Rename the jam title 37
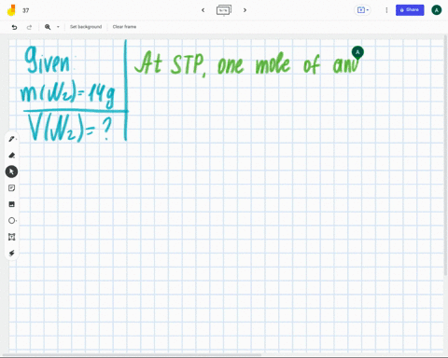Image resolution: width=448 pixels, height=358 pixels. point(26,10)
